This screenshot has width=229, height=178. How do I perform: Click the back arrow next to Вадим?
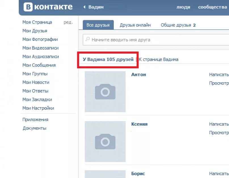(84, 7)
